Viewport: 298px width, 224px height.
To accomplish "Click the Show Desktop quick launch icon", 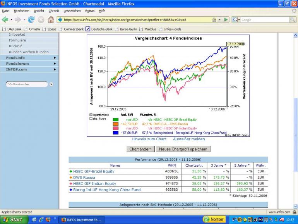I will pos(34,219).
